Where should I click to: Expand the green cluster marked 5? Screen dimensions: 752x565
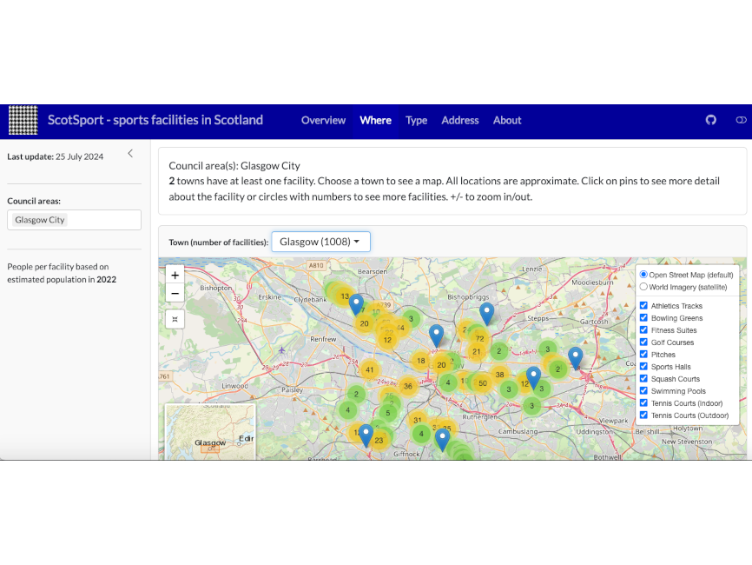[388, 413]
